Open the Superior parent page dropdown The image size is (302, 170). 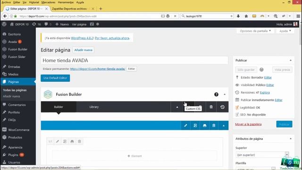click(x=262, y=155)
